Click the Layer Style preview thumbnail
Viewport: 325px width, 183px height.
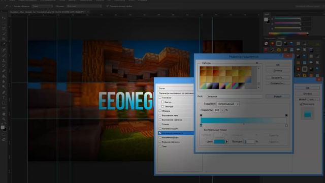tap(308, 114)
